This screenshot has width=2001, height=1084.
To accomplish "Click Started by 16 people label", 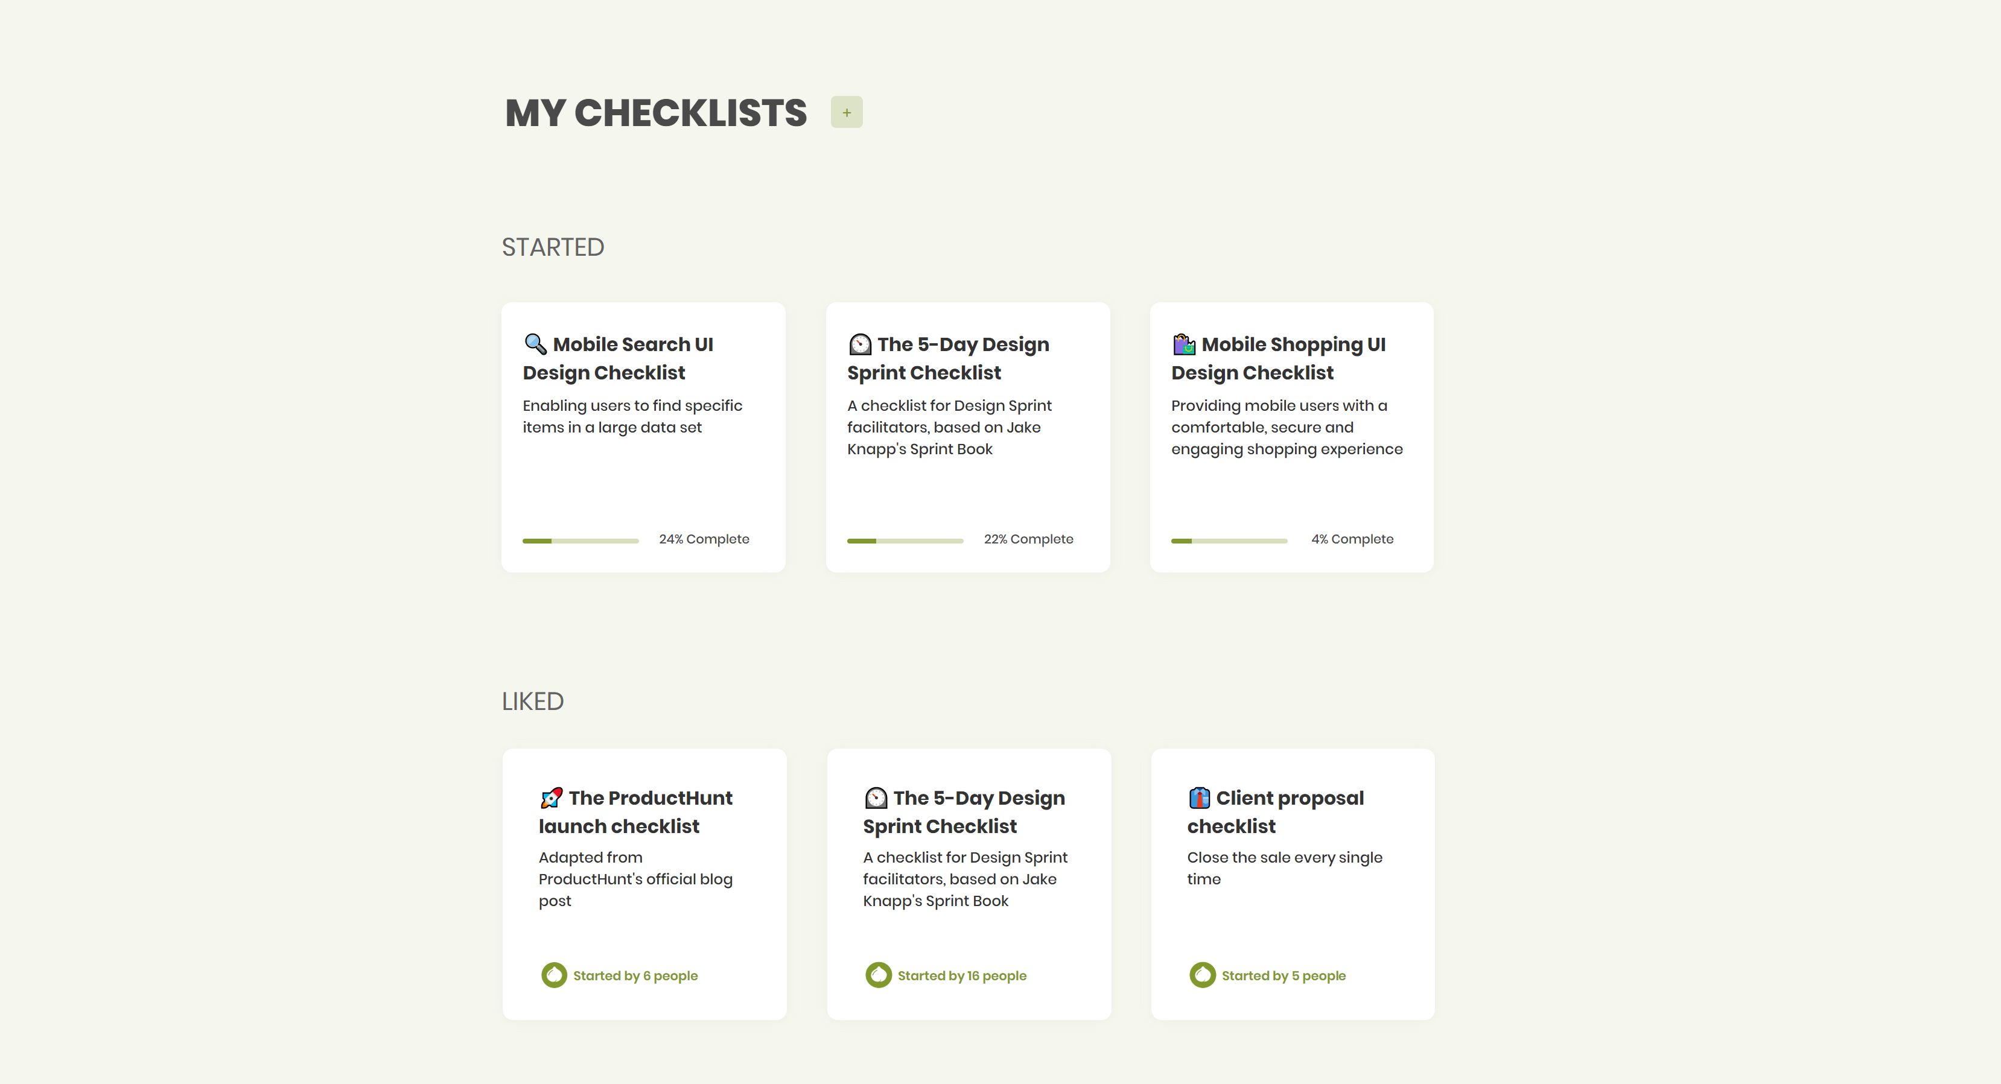I will (x=962, y=975).
